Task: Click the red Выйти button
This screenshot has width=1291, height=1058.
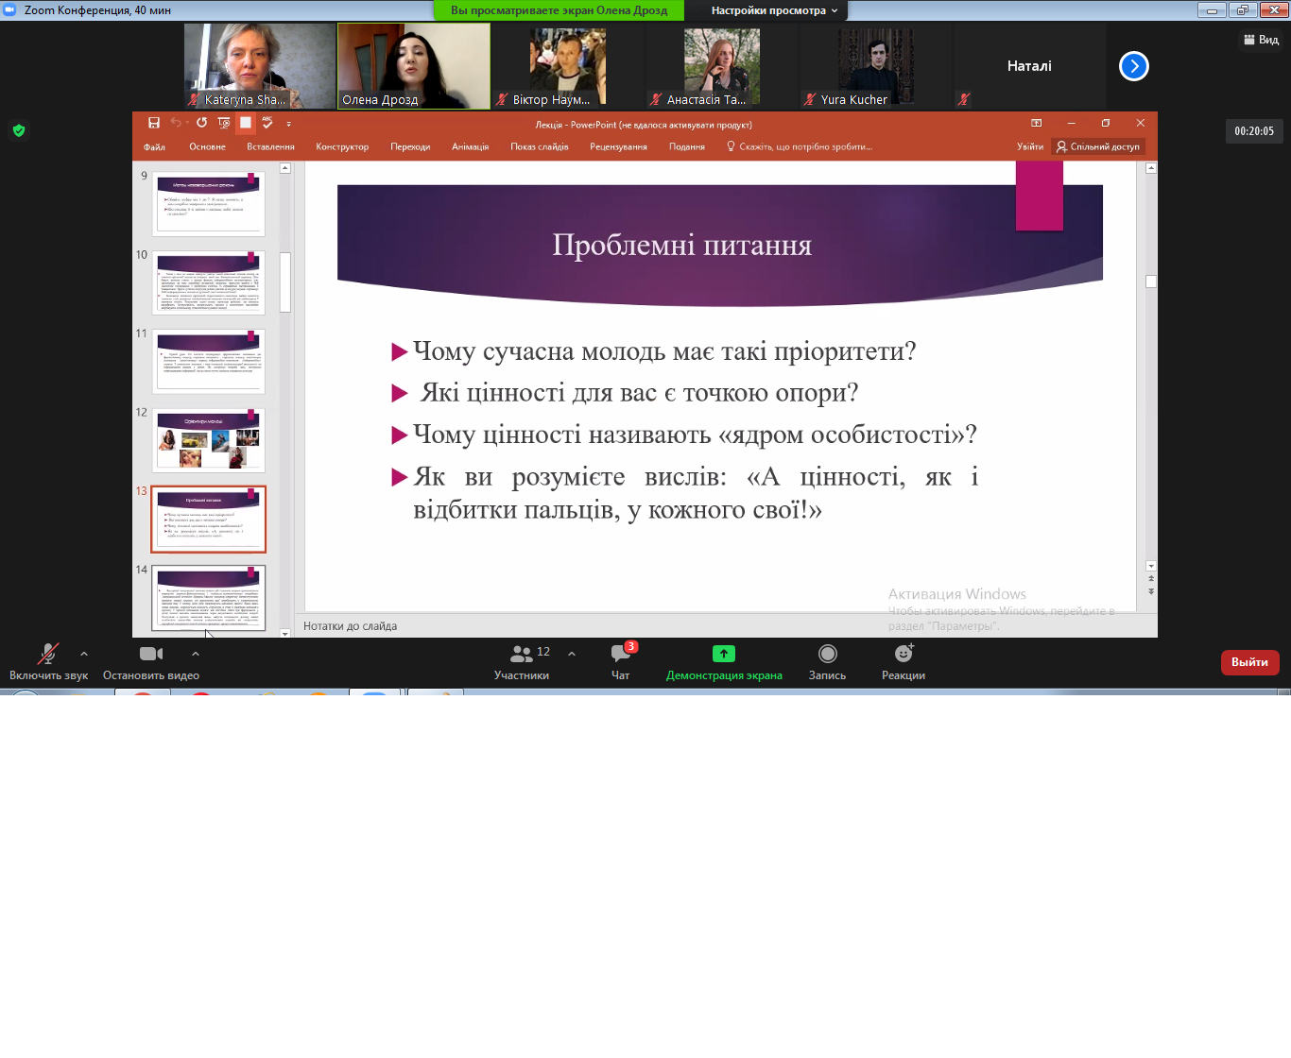Action: coord(1249,662)
